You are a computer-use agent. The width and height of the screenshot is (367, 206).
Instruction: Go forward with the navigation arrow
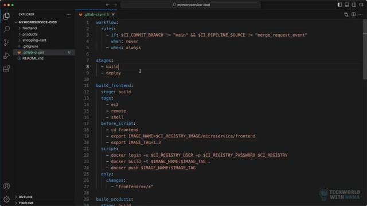tap(115, 5)
